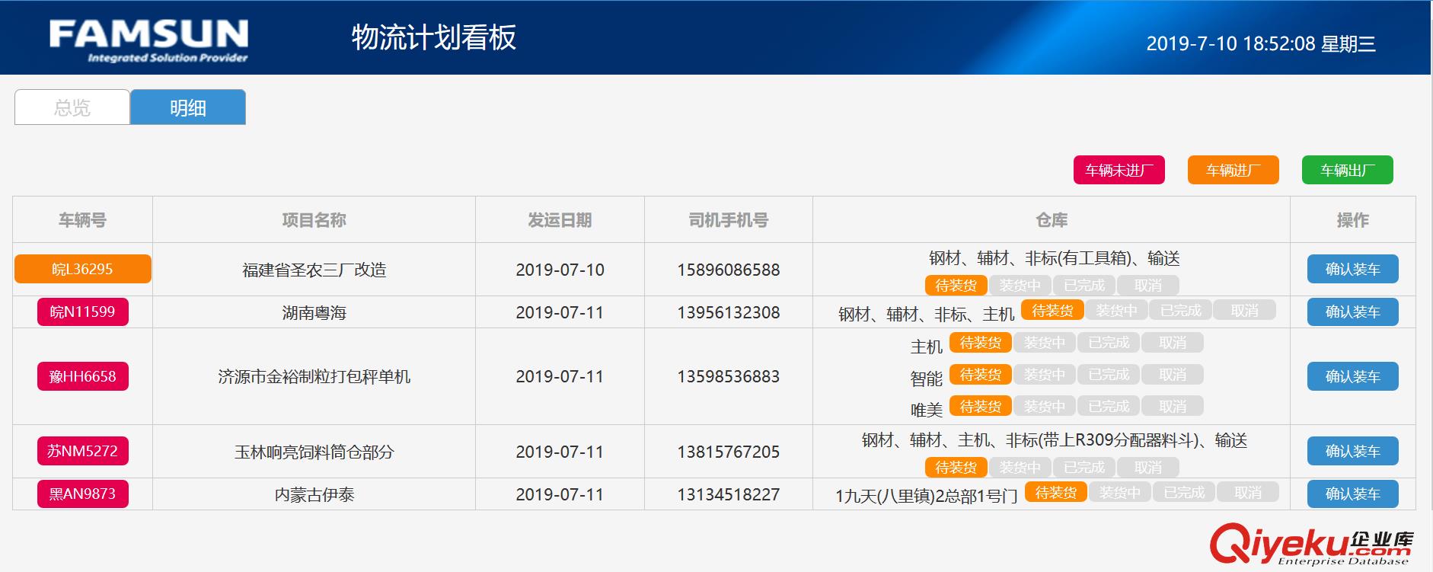Set 取消 status for 玉林响亮饲料筒仓部分 row
The width and height of the screenshot is (1433, 572).
(x=1147, y=468)
